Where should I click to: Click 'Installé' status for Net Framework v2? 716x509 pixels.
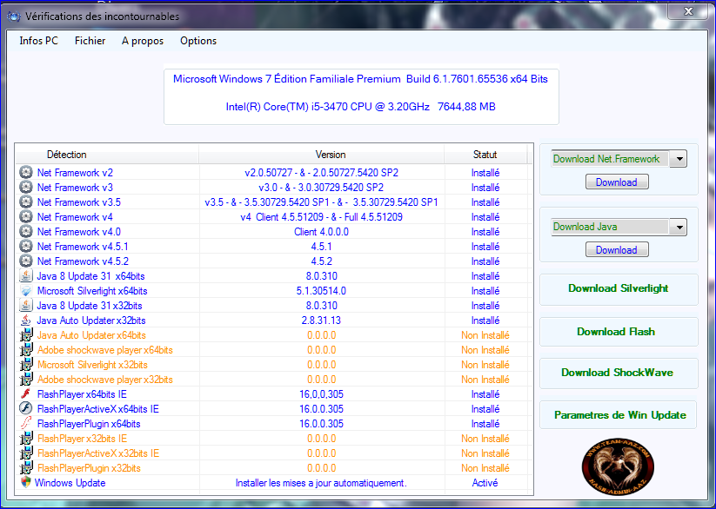485,173
